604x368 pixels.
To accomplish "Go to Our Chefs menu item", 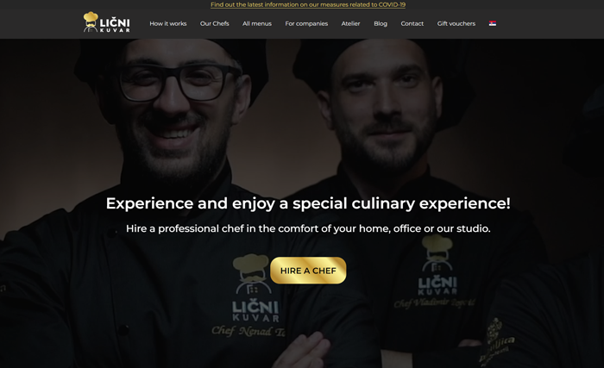I will (x=215, y=23).
